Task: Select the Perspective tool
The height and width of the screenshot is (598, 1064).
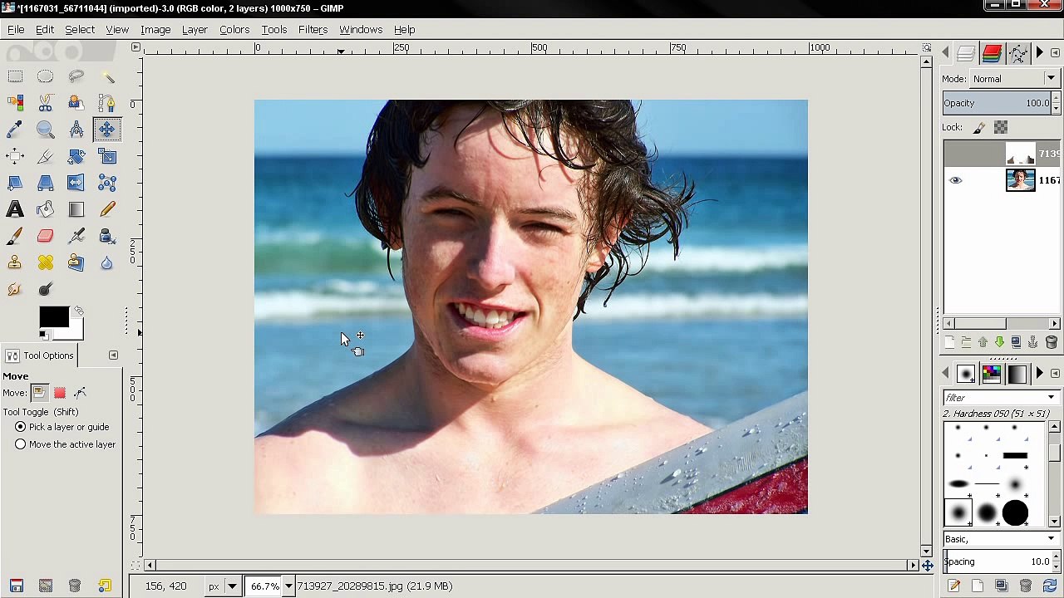Action: tap(46, 183)
